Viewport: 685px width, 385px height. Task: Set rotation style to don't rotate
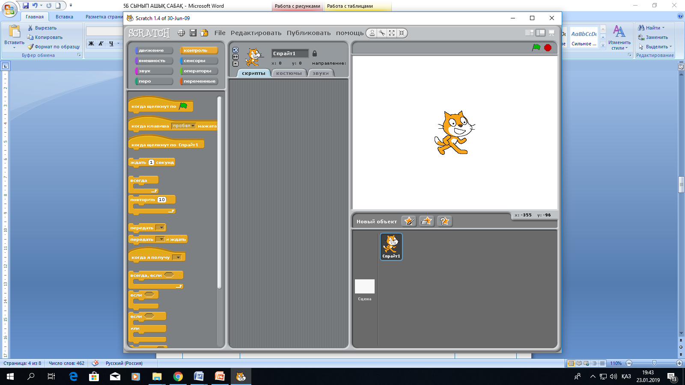(235, 64)
